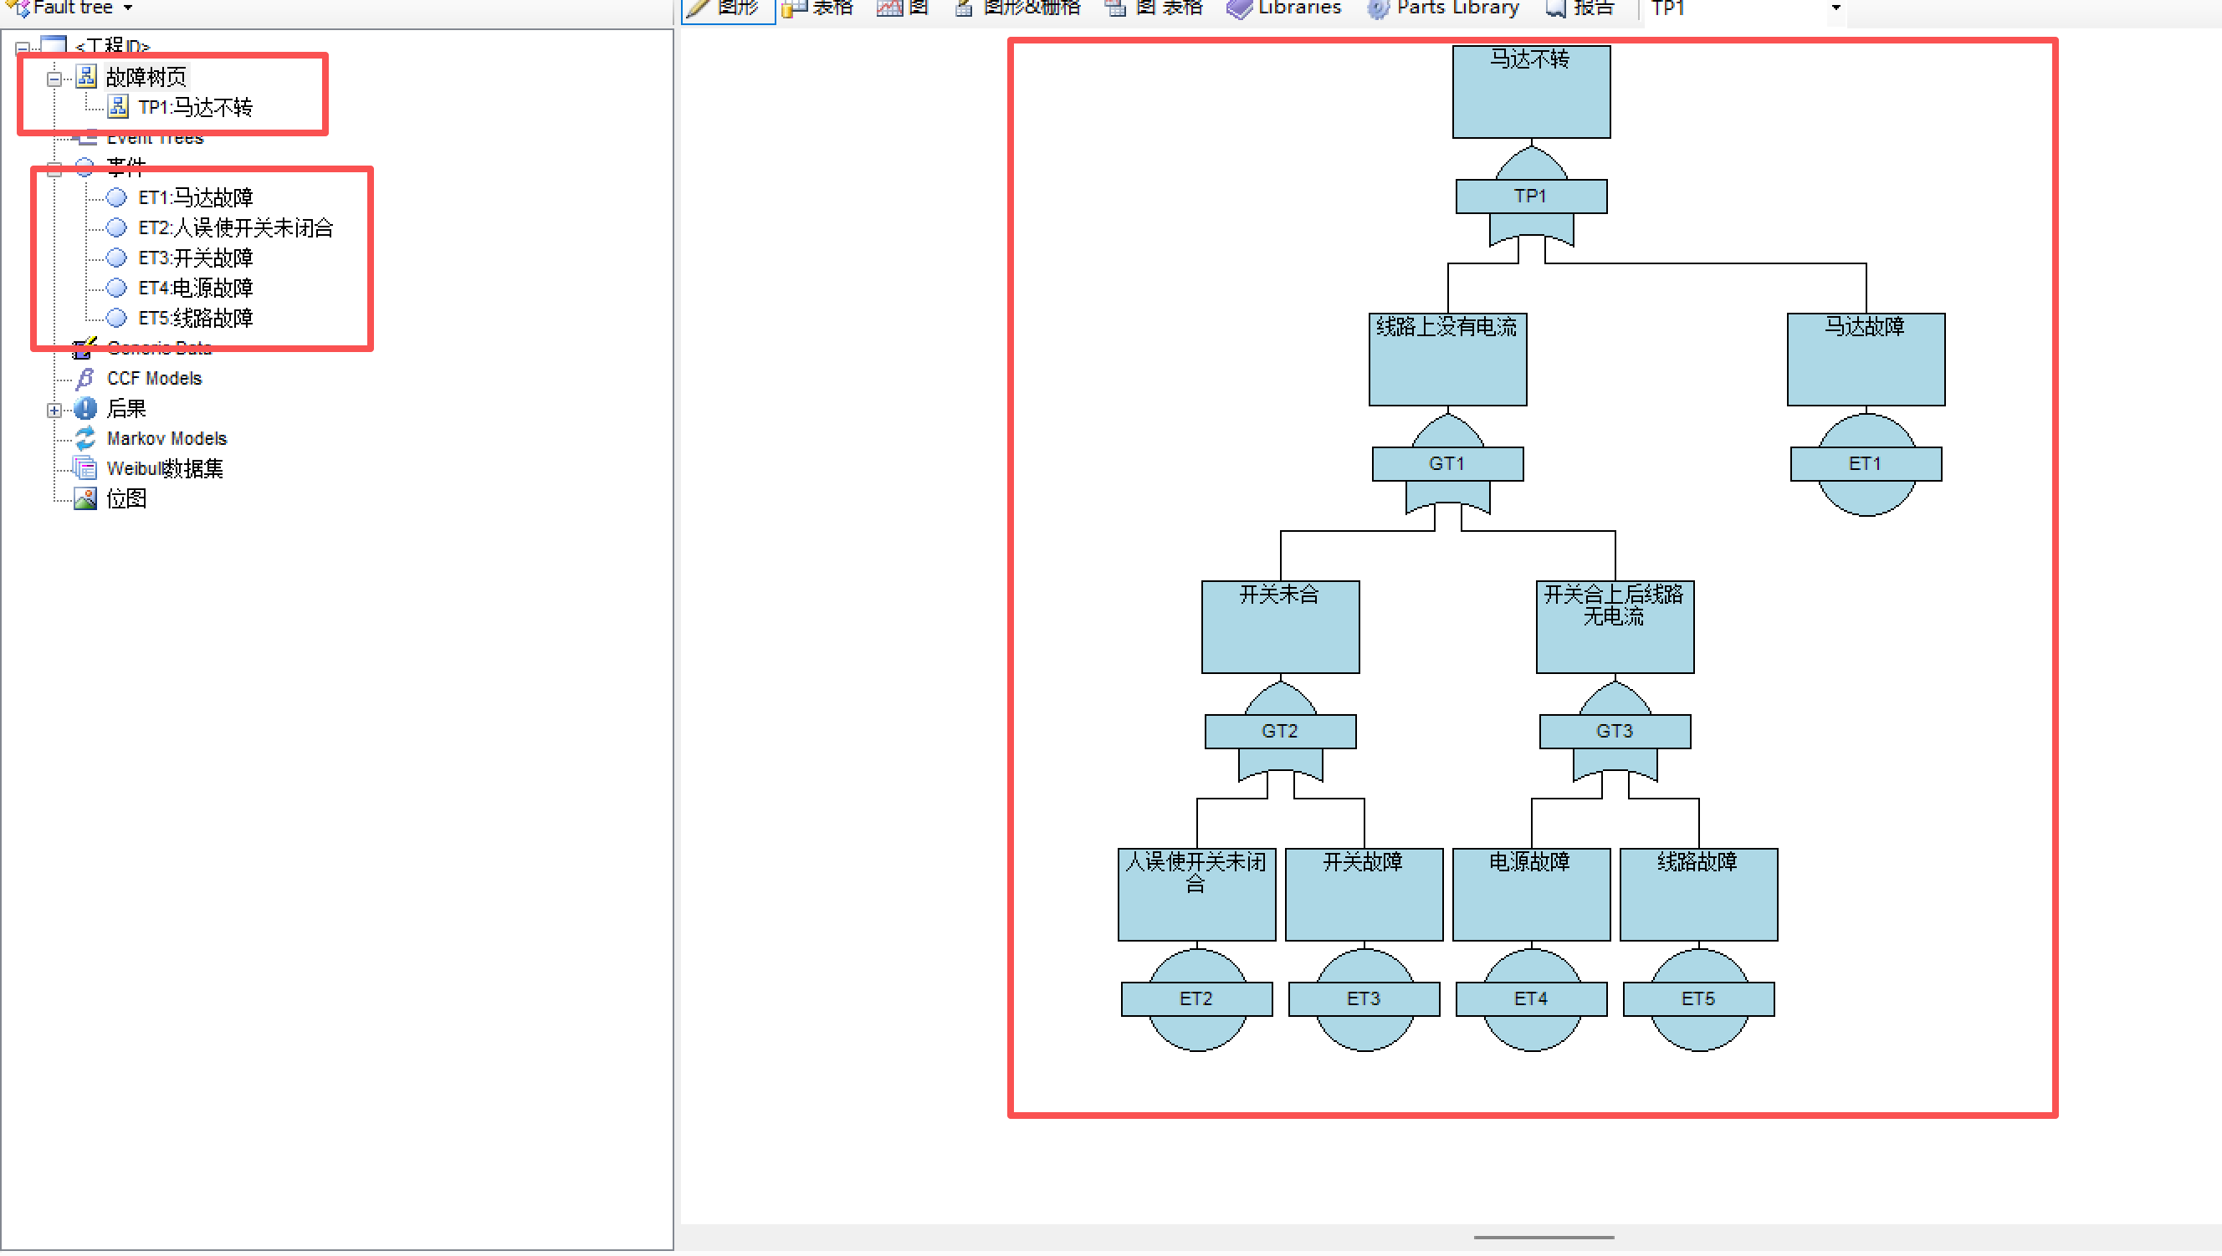The image size is (2222, 1256).
Task: Select the ET3 basic event circle
Action: point(1364,999)
